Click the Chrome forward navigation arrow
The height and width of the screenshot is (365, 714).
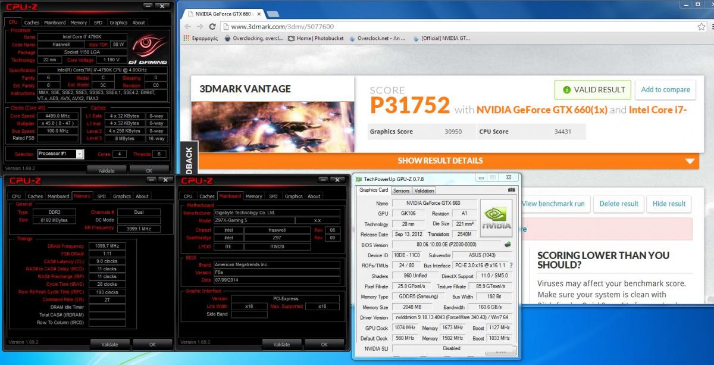(200, 27)
